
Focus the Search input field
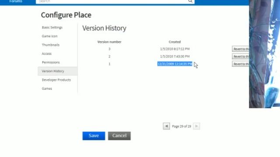[115, 1]
